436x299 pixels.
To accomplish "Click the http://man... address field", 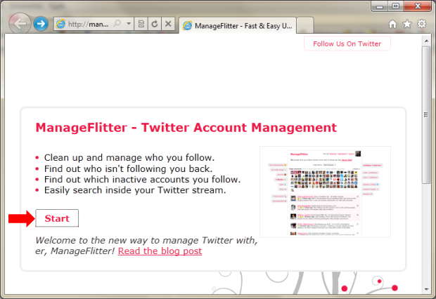I will (x=89, y=24).
